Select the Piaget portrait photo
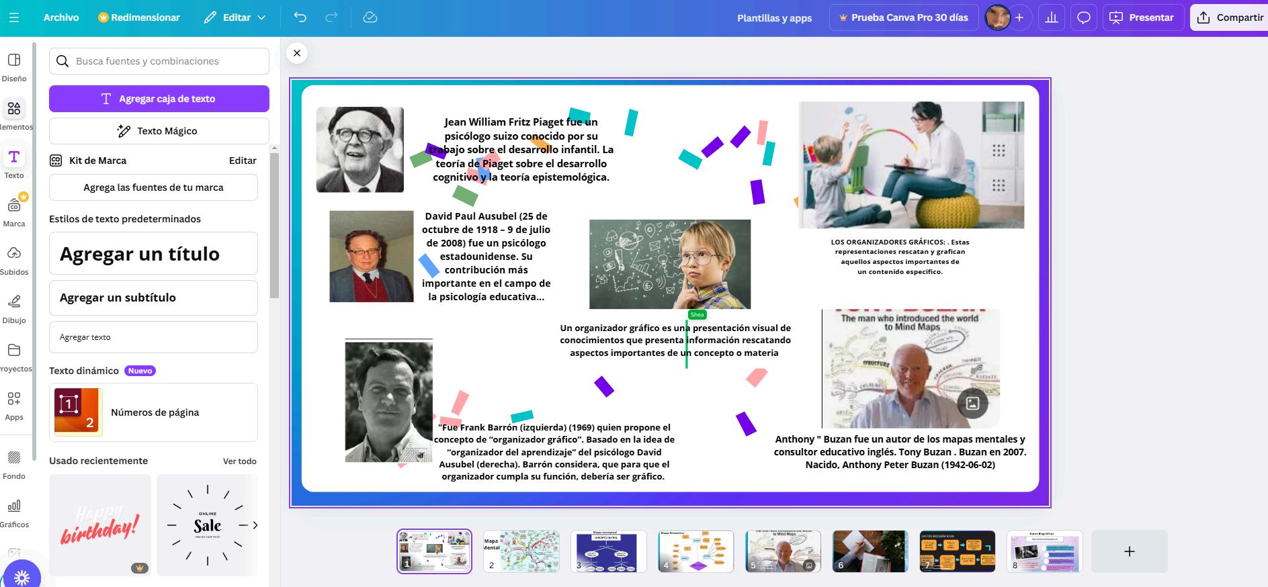Viewport: 1268px width, 587px height. pos(360,150)
